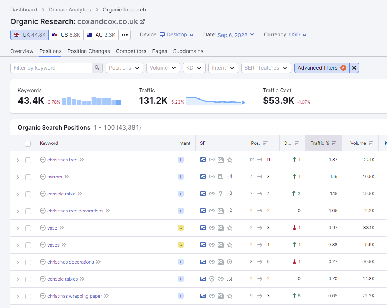The width and height of the screenshot is (387, 308).
Task: Click the search magnifier beside the keyword filter
Action: coord(97,68)
